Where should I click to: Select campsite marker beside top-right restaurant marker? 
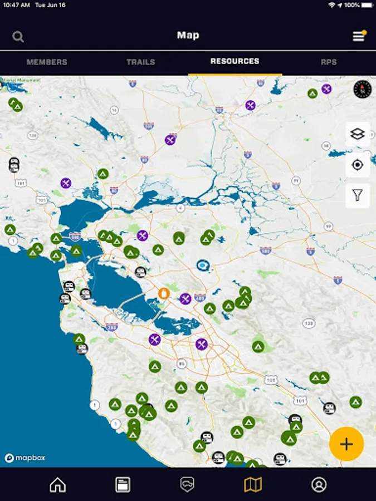point(312,94)
